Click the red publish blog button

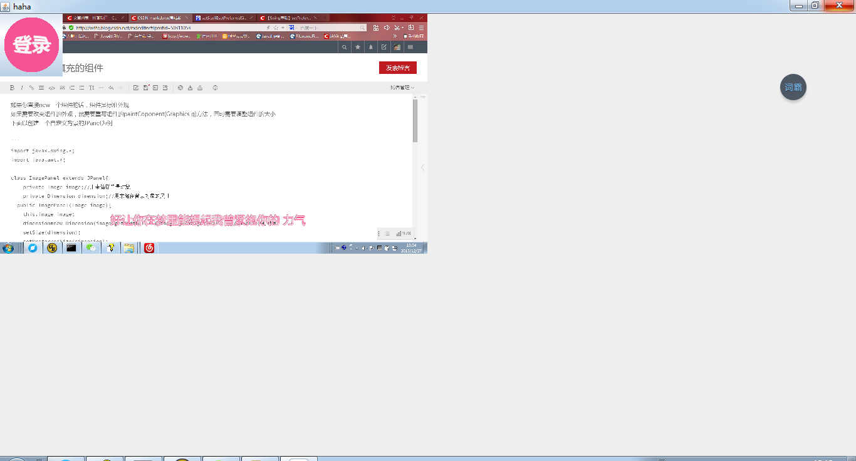coord(398,68)
